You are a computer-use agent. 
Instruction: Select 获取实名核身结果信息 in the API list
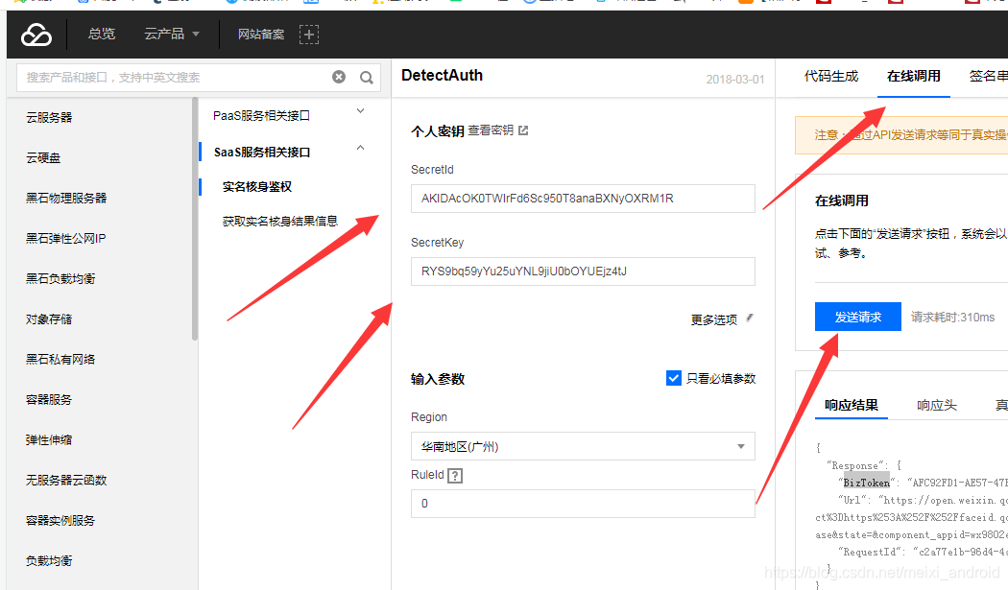[x=279, y=221]
